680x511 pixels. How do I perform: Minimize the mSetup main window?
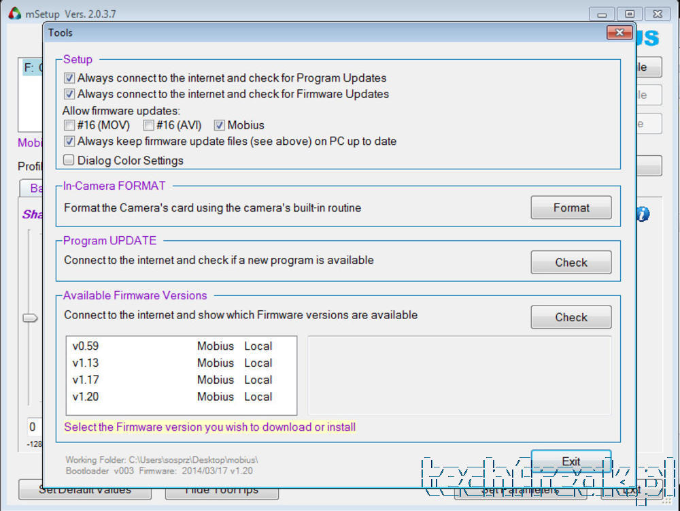click(602, 14)
